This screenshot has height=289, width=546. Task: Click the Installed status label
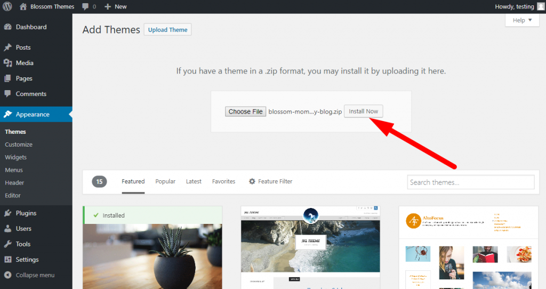(x=114, y=215)
